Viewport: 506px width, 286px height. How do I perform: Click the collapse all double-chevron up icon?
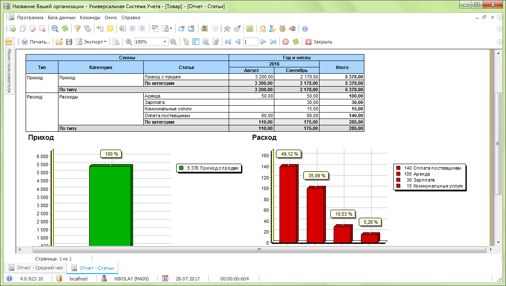pos(142,29)
